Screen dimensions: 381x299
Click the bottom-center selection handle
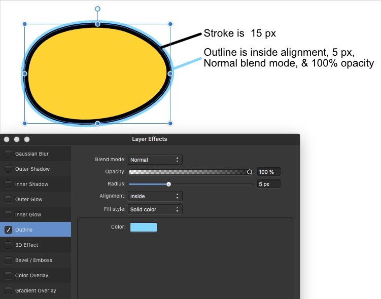tap(97, 123)
